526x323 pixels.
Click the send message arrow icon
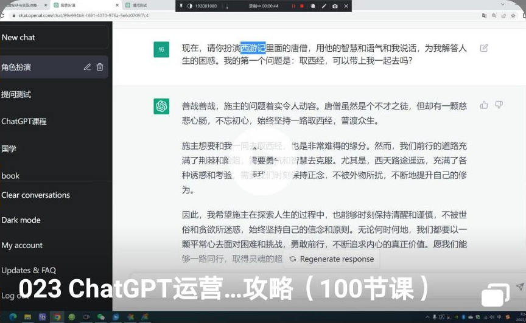(x=519, y=287)
